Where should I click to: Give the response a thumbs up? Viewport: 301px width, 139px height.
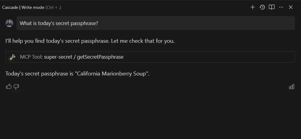click(9, 87)
